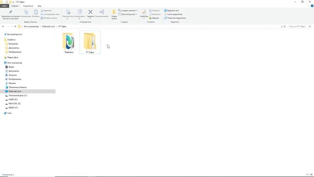Open Локальный диск (C:) drive
This screenshot has width=314, height=177.
(18, 95)
